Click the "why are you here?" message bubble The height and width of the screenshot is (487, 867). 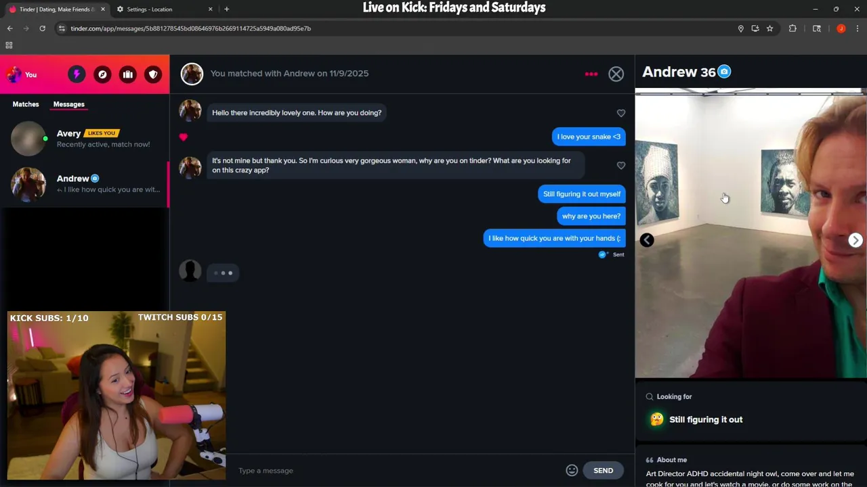(x=591, y=216)
